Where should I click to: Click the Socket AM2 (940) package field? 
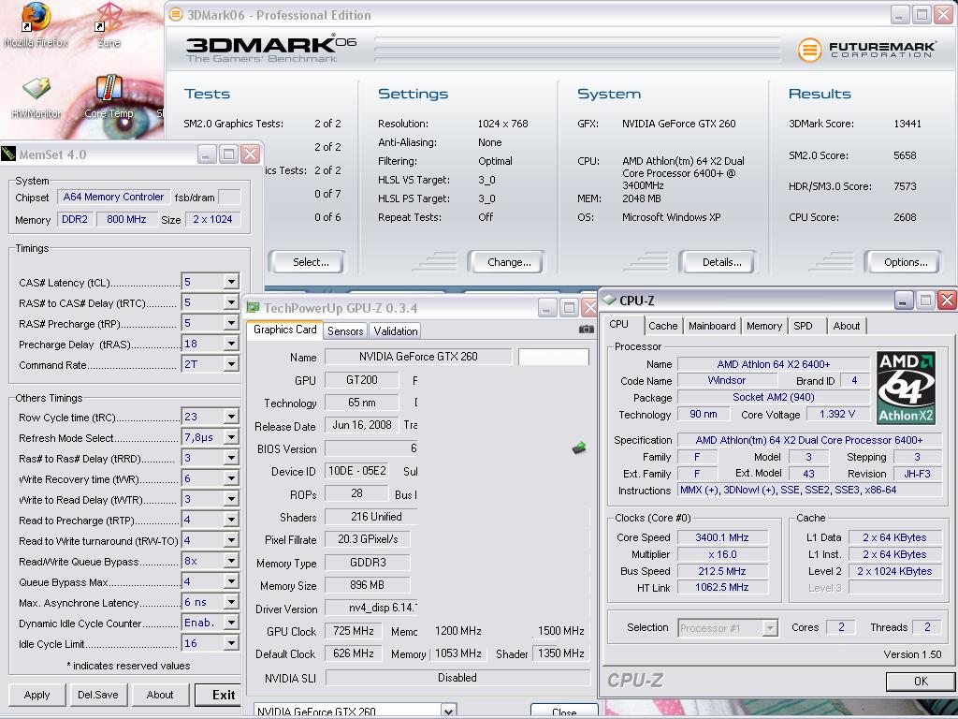pos(774,397)
